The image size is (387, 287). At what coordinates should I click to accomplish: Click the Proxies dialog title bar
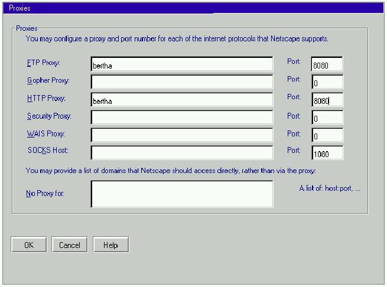pos(193,9)
